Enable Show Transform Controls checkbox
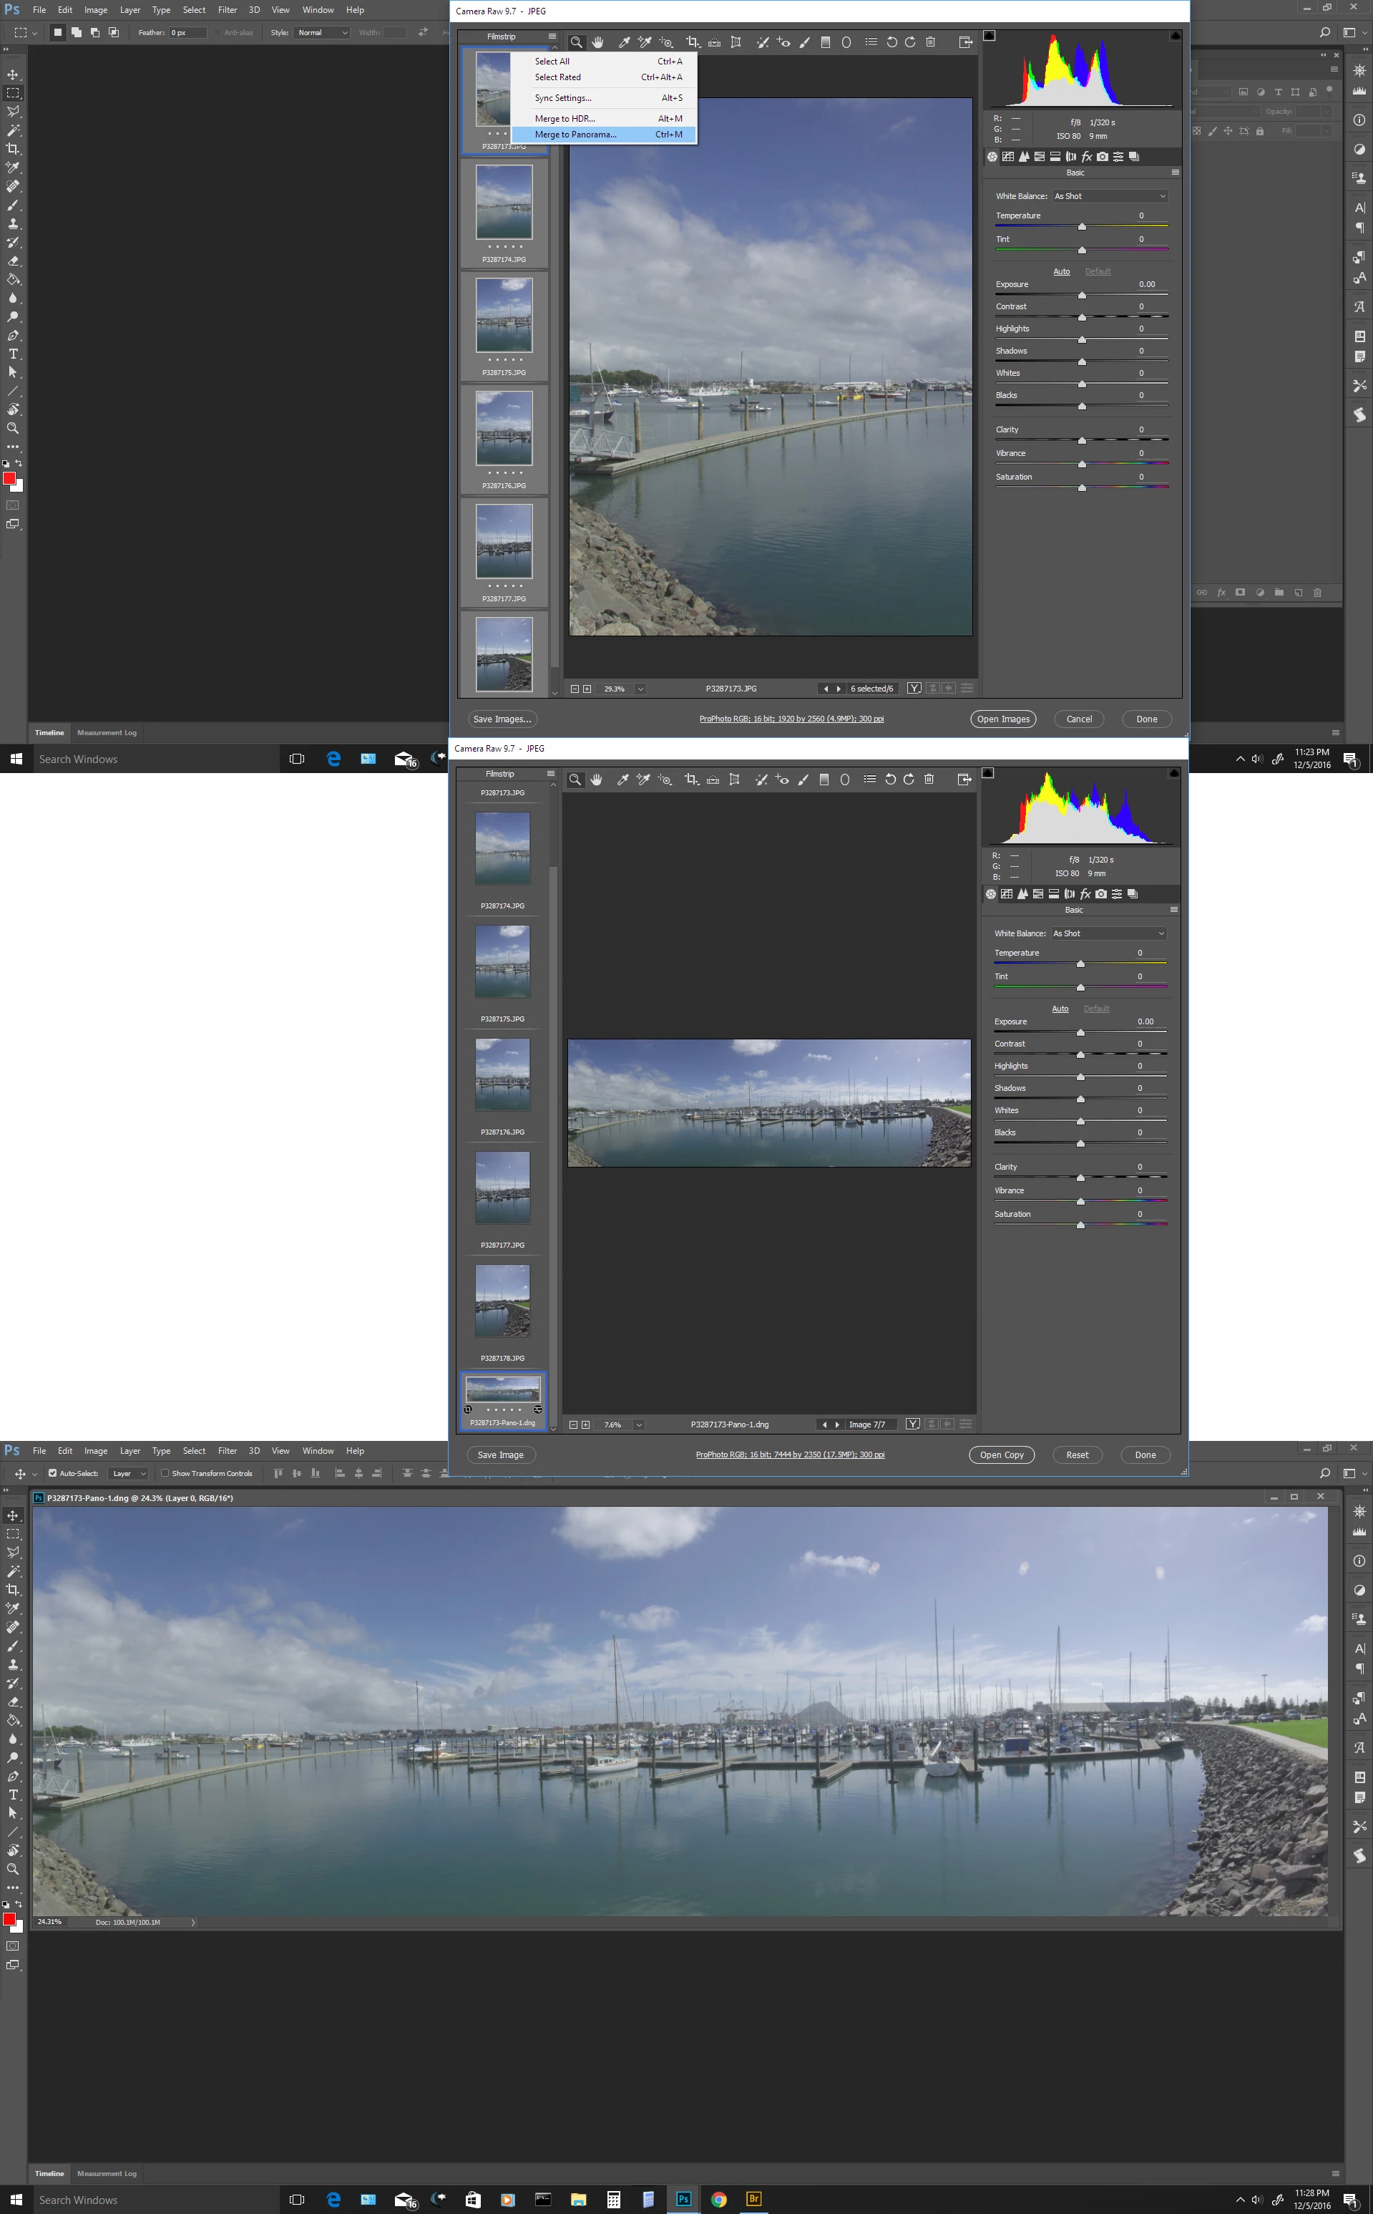This screenshot has width=1373, height=2214. [165, 1474]
